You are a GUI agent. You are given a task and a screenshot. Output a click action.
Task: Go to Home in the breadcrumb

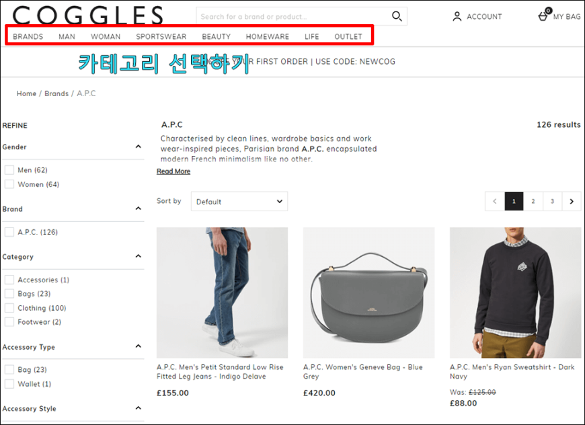coord(26,93)
